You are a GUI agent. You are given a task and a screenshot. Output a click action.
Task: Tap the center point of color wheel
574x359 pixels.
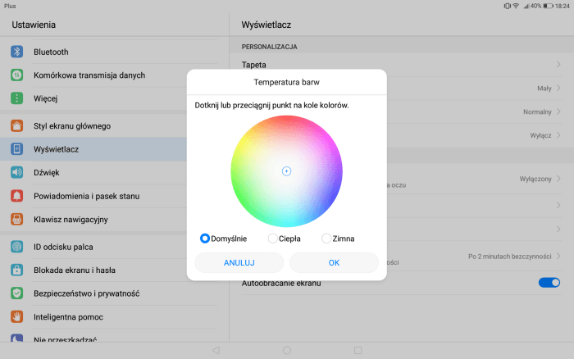286,170
